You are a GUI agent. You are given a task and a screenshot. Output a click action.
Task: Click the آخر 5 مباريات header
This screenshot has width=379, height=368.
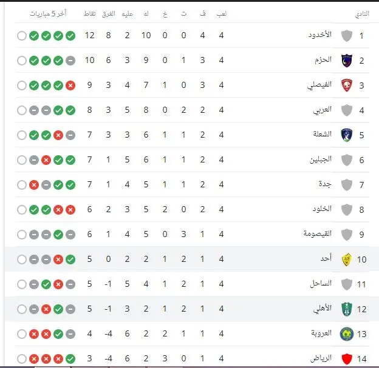[x=48, y=14]
